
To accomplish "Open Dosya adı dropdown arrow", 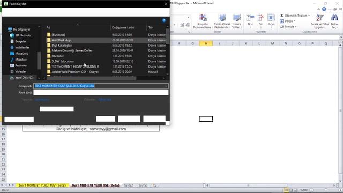I will pos(166,86).
